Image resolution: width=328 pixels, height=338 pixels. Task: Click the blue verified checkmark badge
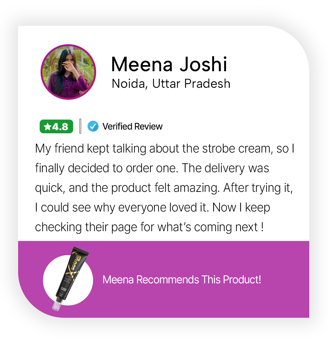point(93,126)
